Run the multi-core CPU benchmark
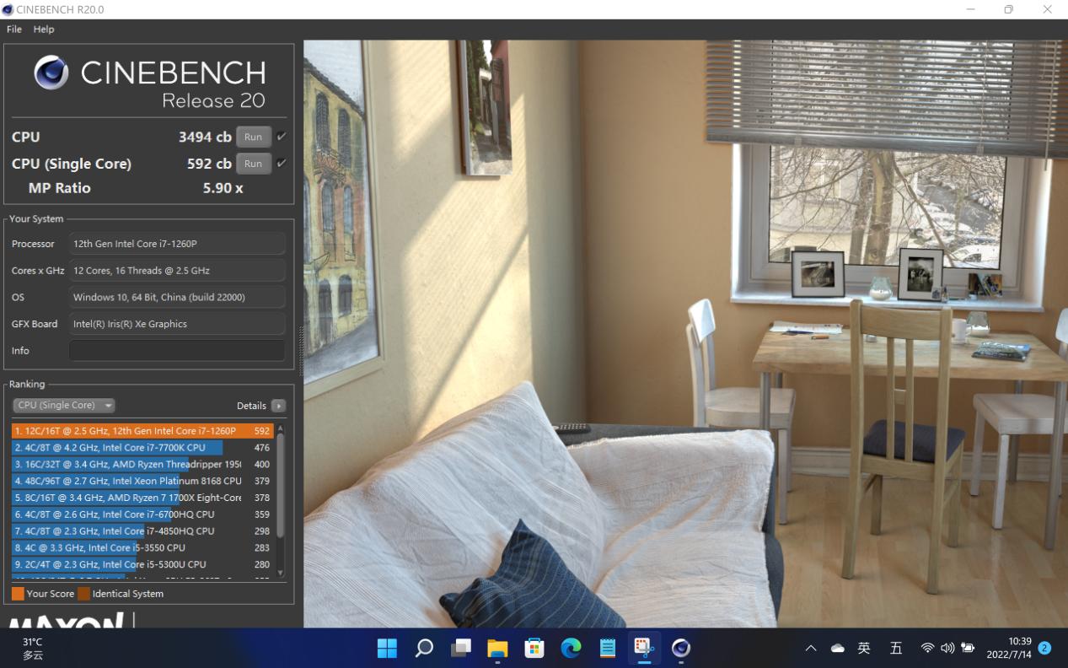Screen dimensions: 1068x668 pyautogui.click(x=253, y=137)
